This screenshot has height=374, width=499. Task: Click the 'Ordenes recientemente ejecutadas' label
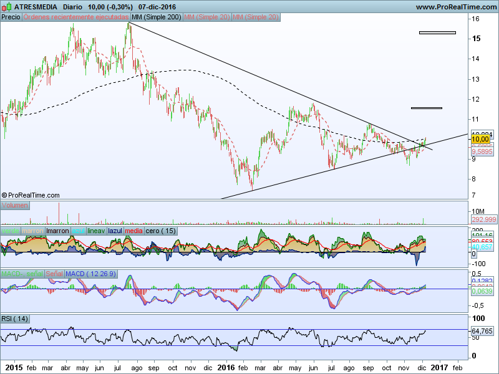point(76,17)
